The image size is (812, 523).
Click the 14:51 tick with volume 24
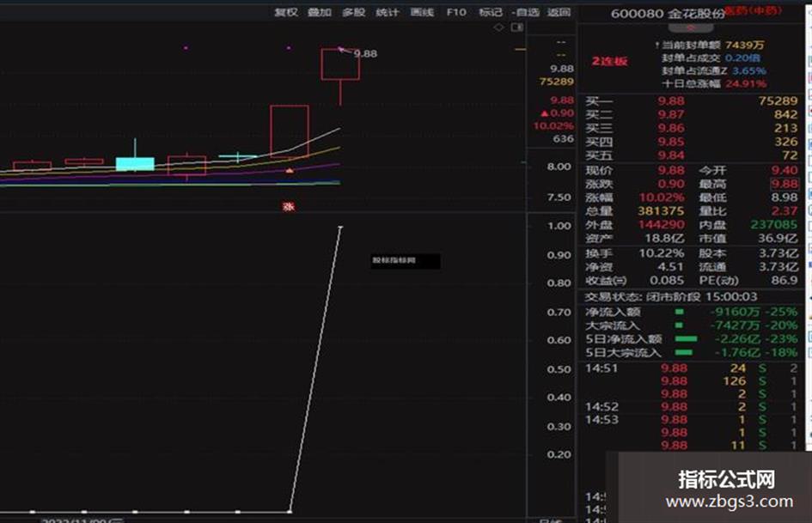[692, 368]
